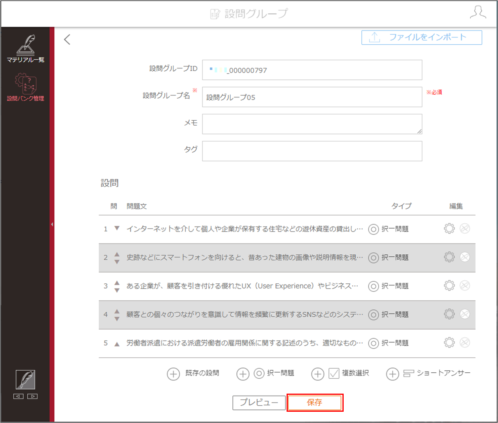Image resolution: width=498 pixels, height=423 pixels.
Task: Click the タイプ column header
Action: coord(402,206)
